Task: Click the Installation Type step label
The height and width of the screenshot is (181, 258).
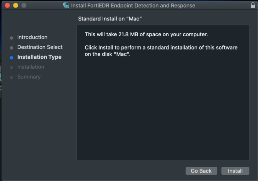Action: point(39,57)
